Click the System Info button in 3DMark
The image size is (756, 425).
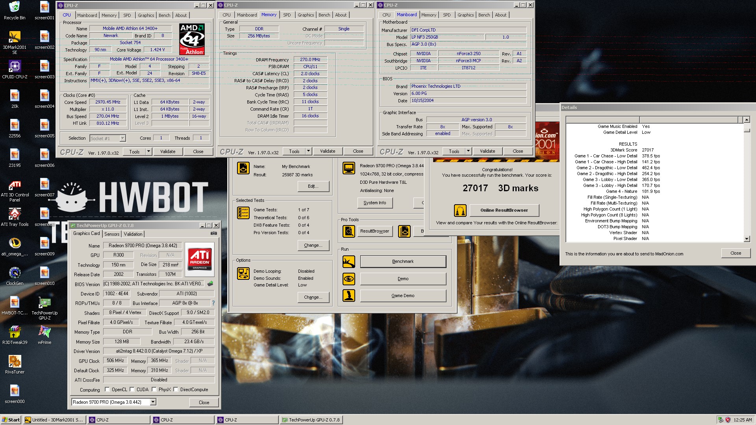[375, 203]
